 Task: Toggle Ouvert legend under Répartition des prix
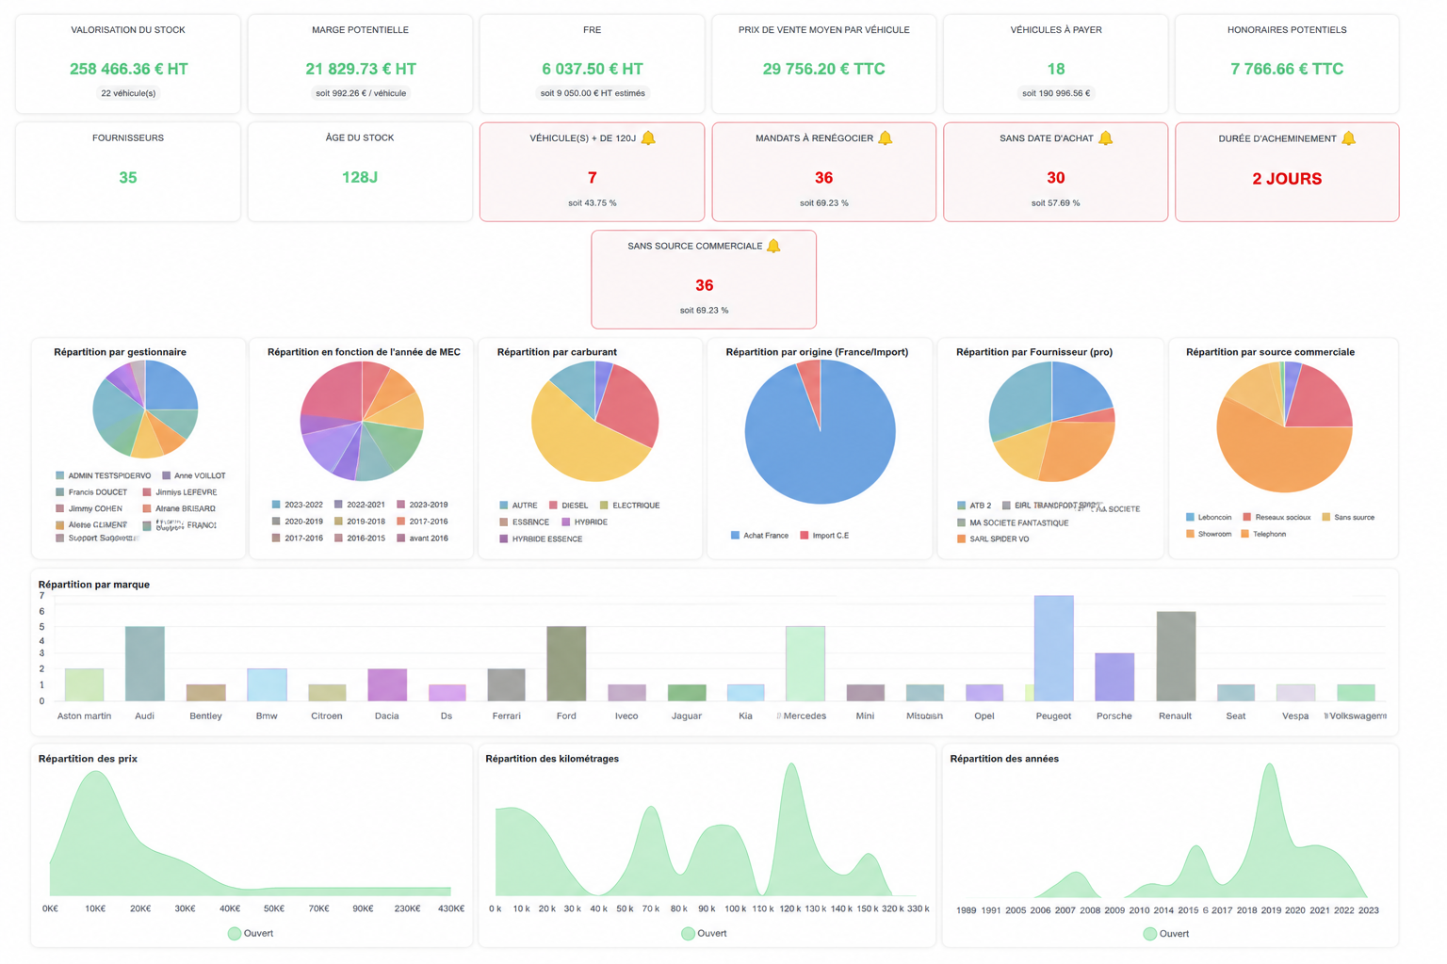point(251,933)
